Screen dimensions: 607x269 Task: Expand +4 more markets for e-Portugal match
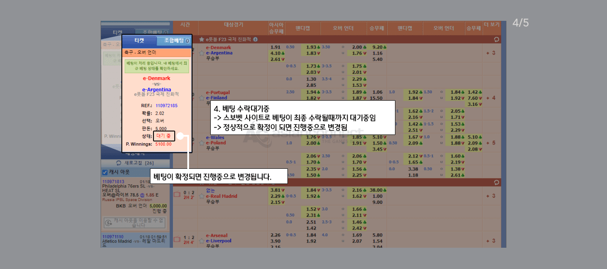(491, 98)
